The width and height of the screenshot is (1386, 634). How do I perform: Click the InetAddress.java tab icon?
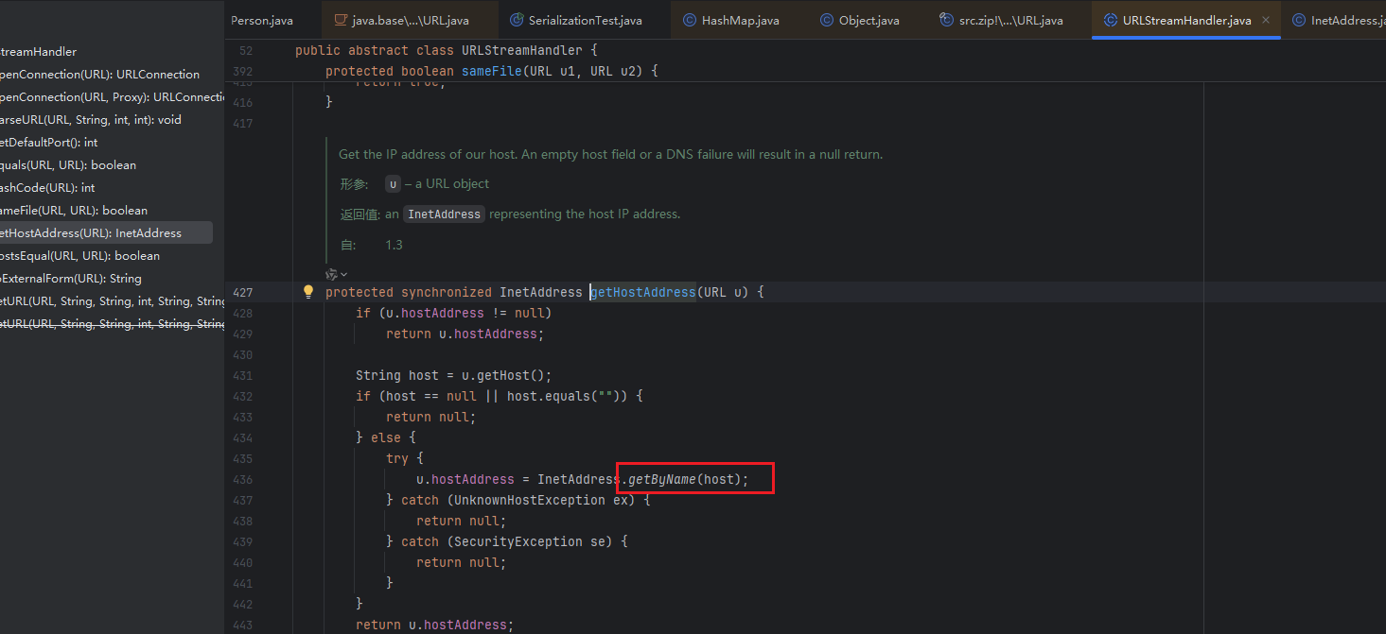tap(1298, 20)
